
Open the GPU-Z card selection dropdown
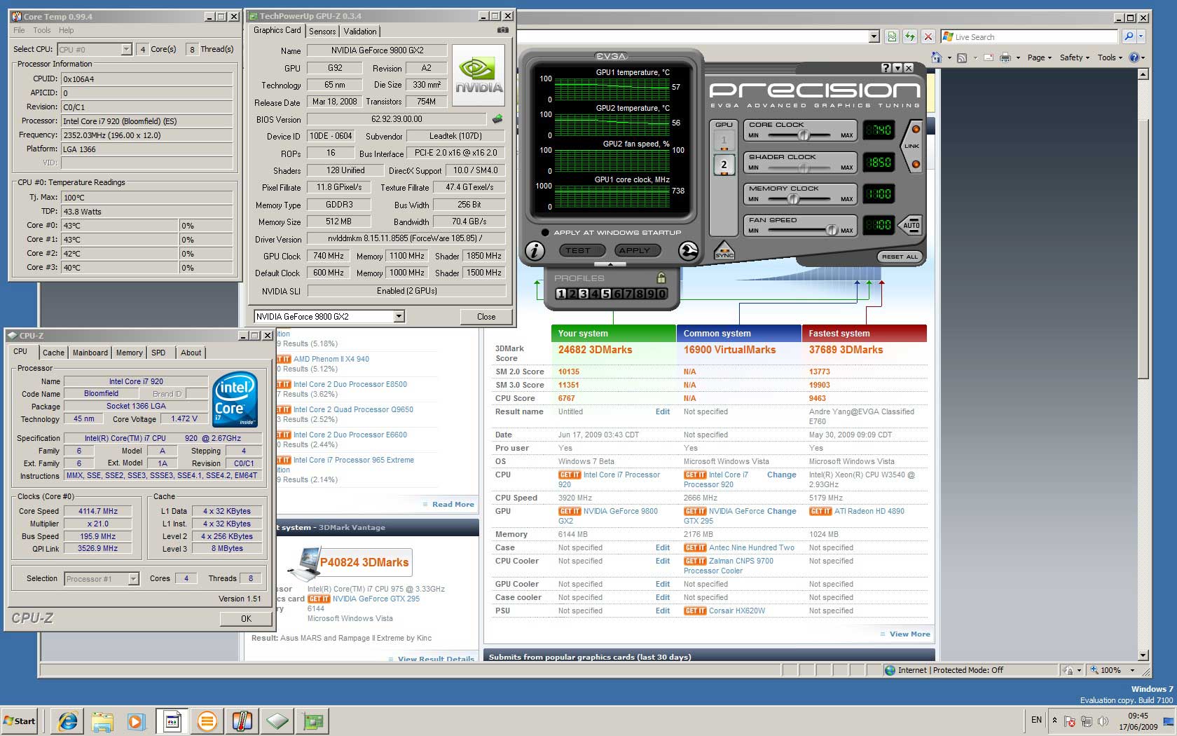tap(399, 317)
